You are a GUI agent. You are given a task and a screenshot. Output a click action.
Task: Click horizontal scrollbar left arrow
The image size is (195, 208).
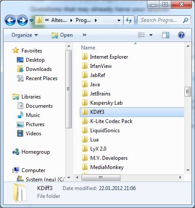(x=77, y=178)
